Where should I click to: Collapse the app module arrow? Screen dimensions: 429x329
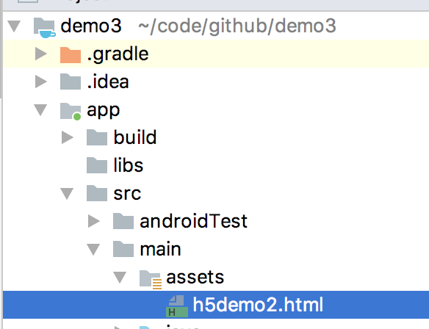[x=40, y=110]
